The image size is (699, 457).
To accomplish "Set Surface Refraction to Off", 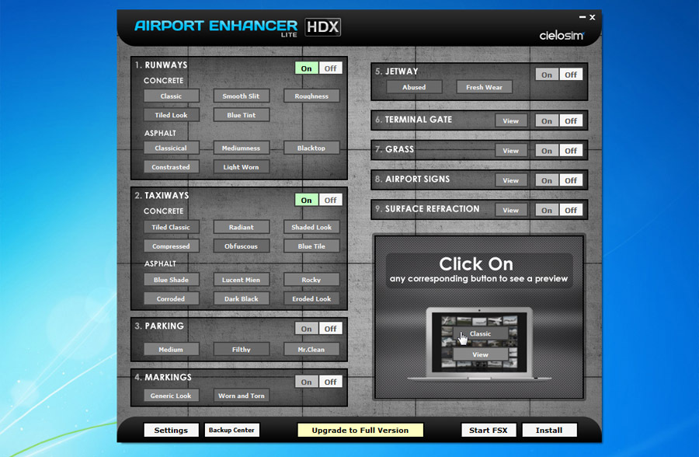I will pyautogui.click(x=571, y=210).
